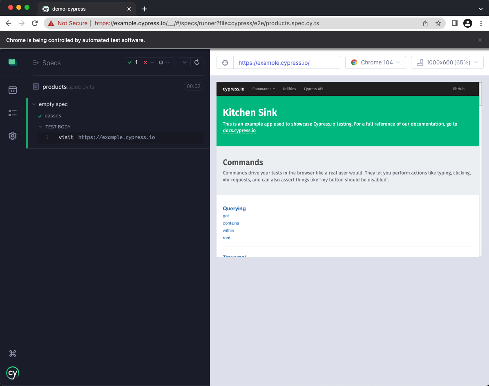Image resolution: width=489 pixels, height=386 pixels.
Task: Follow the docs.cypress.io link
Action: click(x=239, y=130)
